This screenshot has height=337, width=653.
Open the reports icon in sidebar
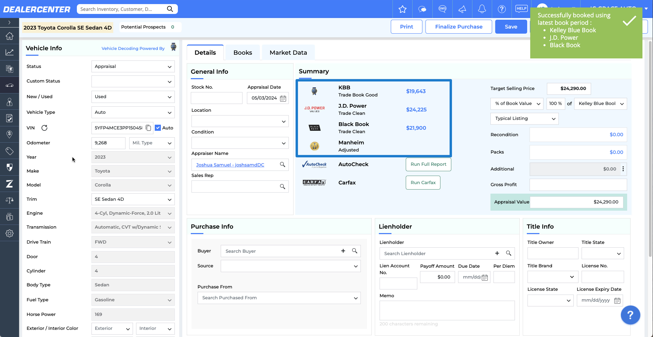click(x=10, y=69)
